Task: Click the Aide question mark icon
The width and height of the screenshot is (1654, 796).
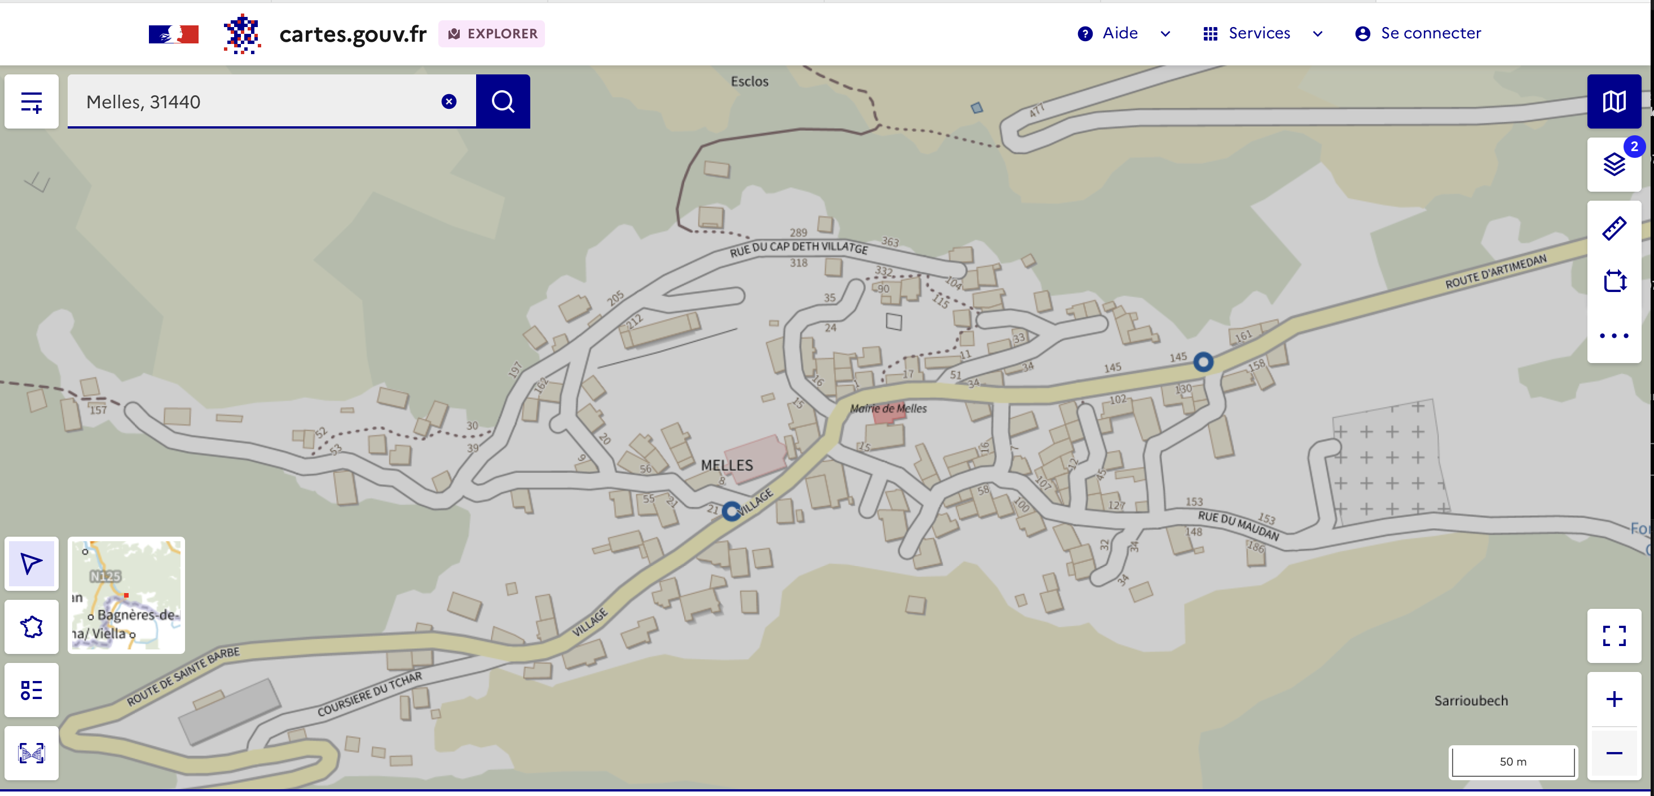Action: click(1085, 34)
